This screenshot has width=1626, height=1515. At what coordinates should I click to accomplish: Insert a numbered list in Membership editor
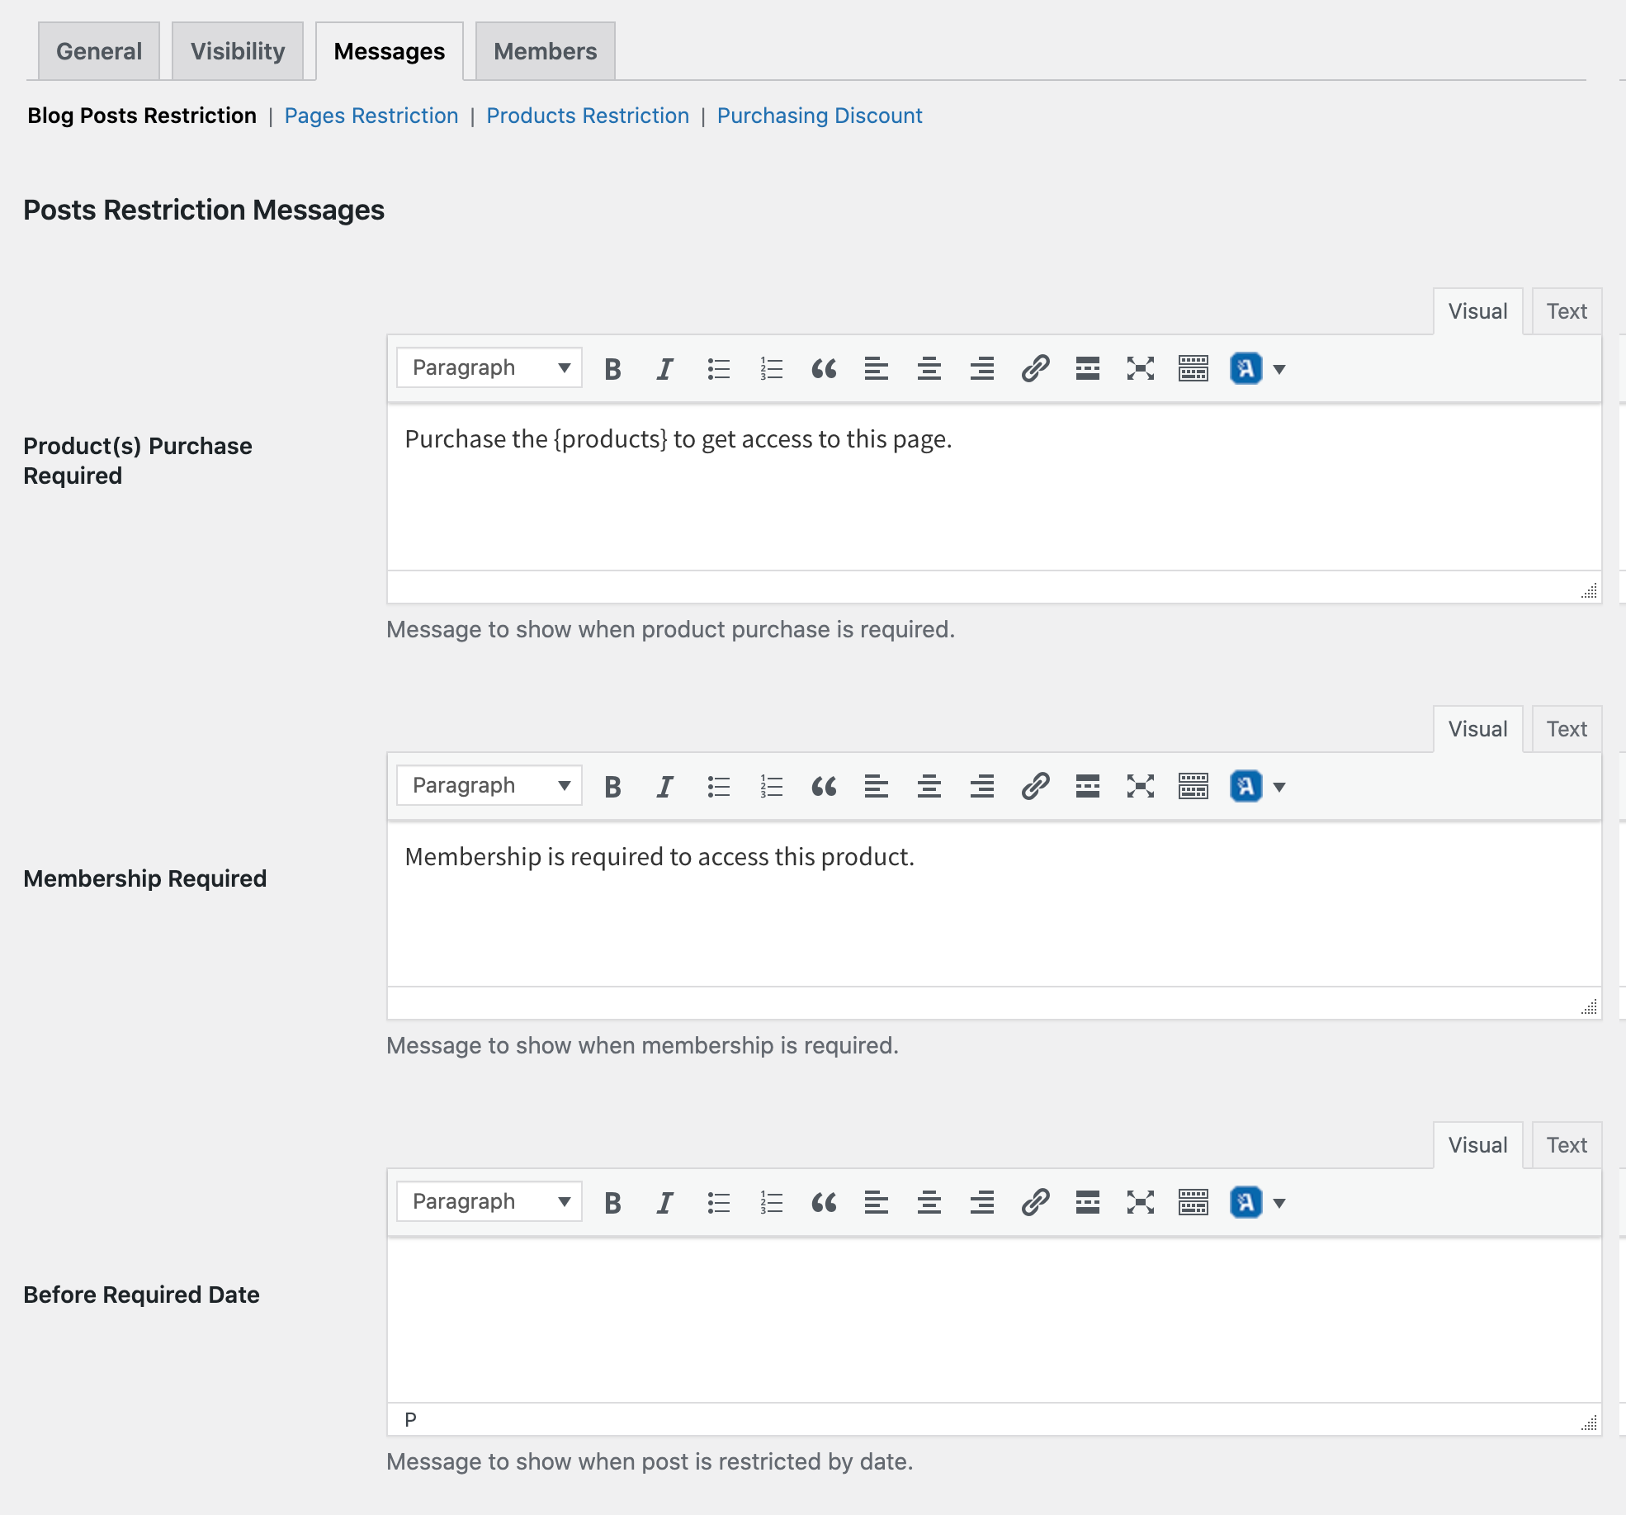click(770, 785)
